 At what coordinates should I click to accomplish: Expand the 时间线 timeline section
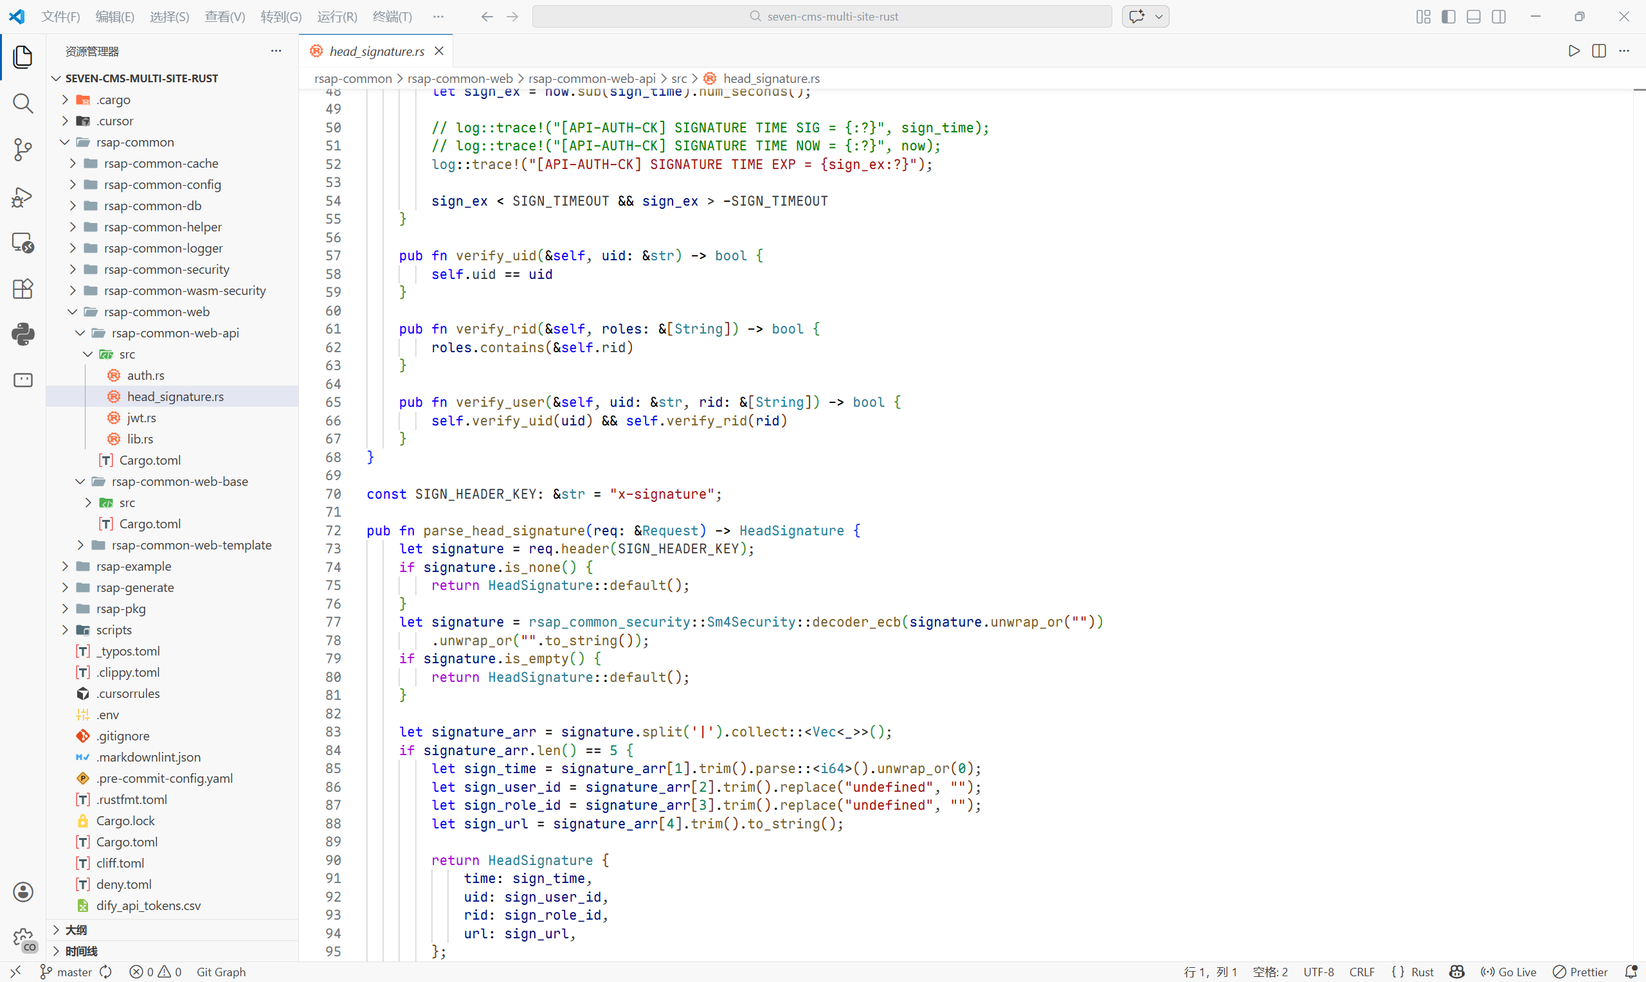point(172,951)
